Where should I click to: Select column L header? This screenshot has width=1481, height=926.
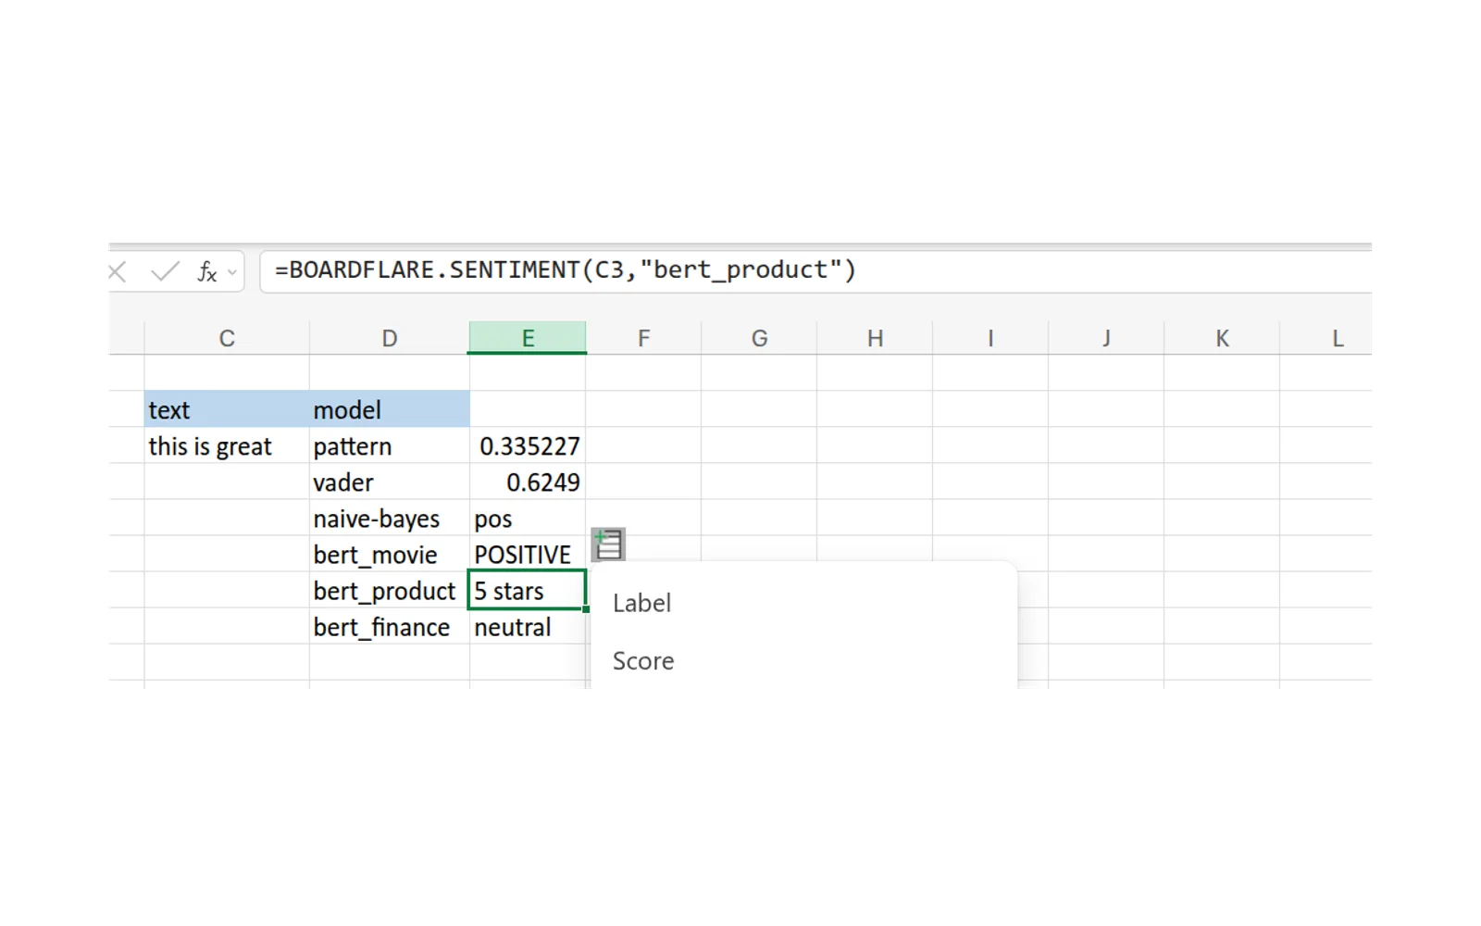click(1326, 338)
